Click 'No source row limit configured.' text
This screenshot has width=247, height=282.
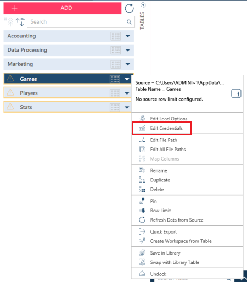pos(169,99)
